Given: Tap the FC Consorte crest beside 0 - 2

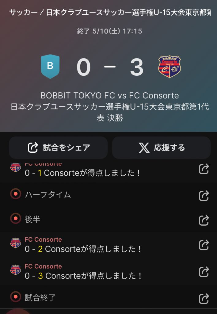Looking at the screenshot, I should tap(16, 243).
